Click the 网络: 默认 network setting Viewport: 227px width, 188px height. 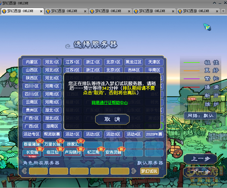click(x=200, y=115)
